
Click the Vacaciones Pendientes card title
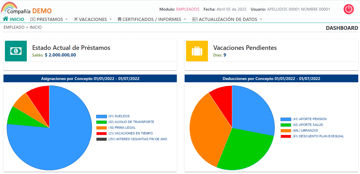click(245, 48)
